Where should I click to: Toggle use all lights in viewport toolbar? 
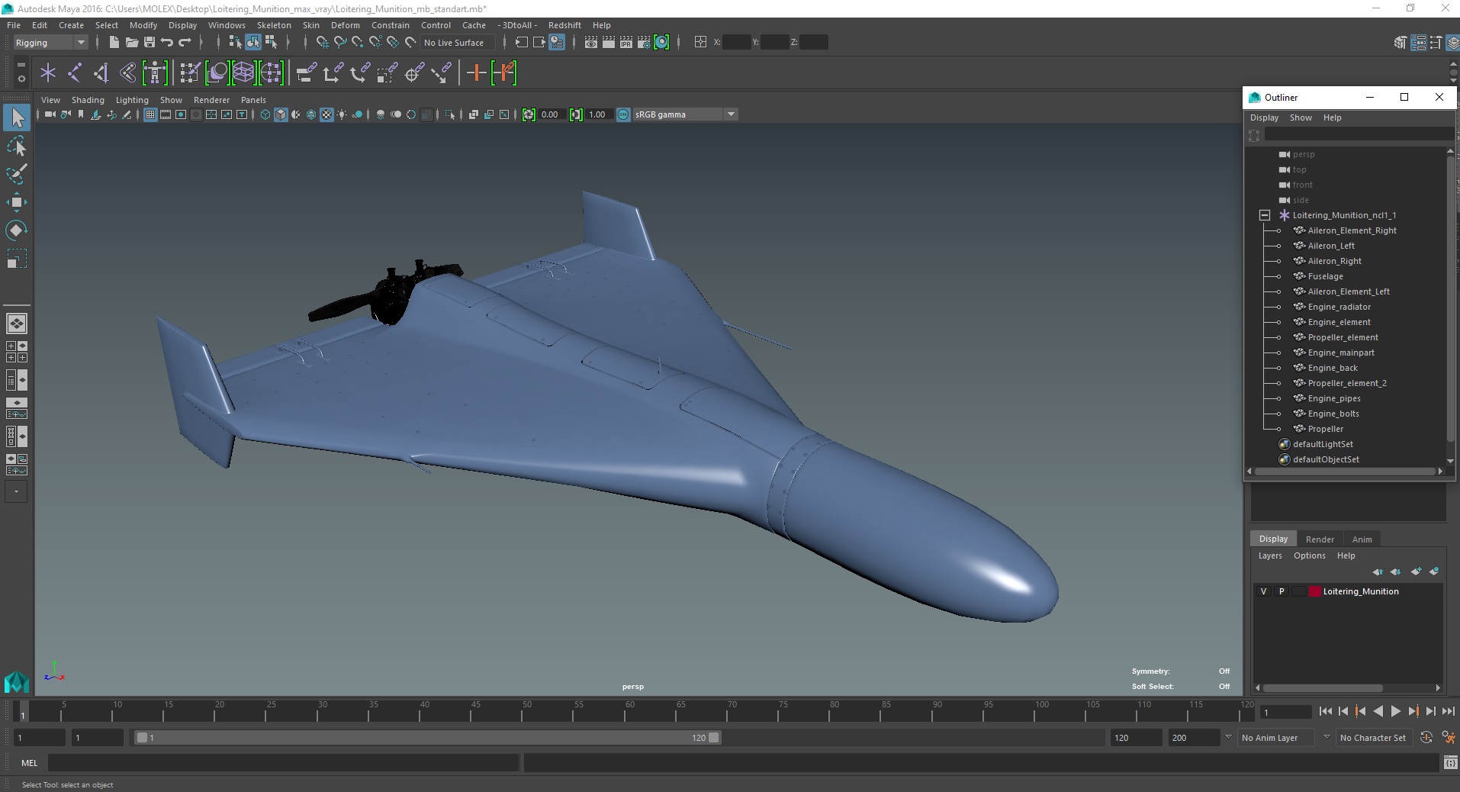(342, 114)
